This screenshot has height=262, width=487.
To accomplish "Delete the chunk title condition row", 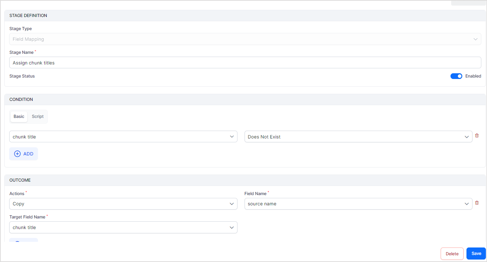I will (477, 136).
